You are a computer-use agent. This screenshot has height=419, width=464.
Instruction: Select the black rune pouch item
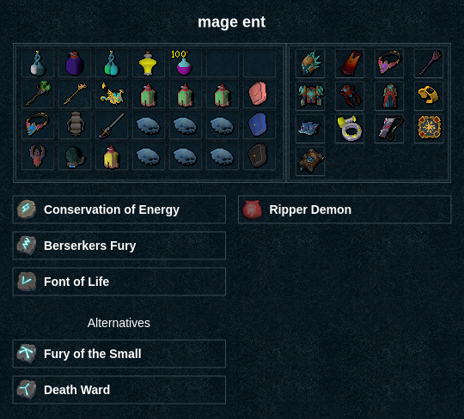(x=258, y=155)
